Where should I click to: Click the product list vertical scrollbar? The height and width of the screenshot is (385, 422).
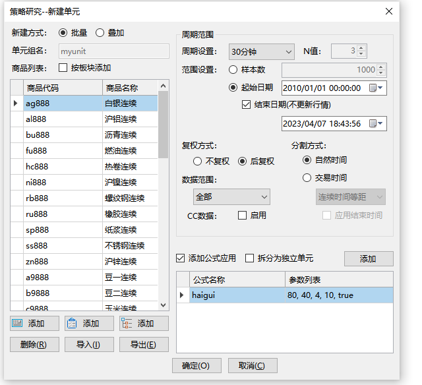tap(164, 198)
